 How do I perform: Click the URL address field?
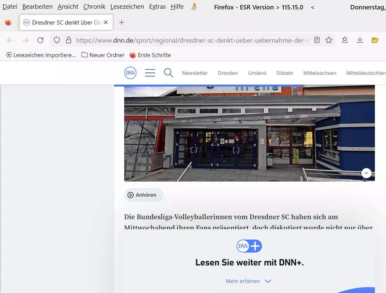192,40
